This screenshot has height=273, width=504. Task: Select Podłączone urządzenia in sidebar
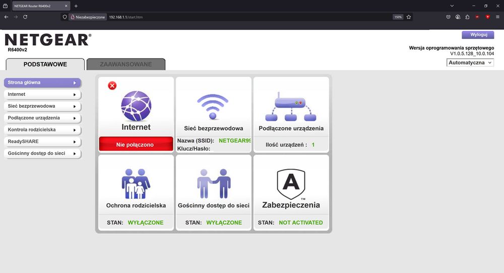[42, 118]
